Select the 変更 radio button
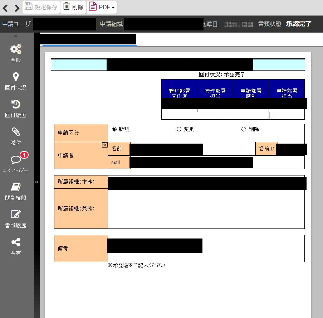 coord(179,129)
